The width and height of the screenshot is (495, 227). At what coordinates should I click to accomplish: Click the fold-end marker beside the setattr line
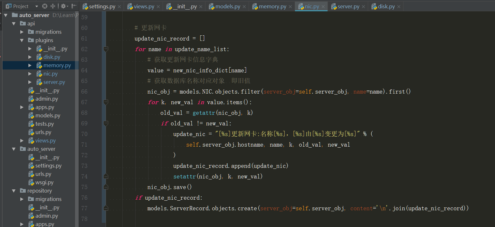(x=106, y=176)
